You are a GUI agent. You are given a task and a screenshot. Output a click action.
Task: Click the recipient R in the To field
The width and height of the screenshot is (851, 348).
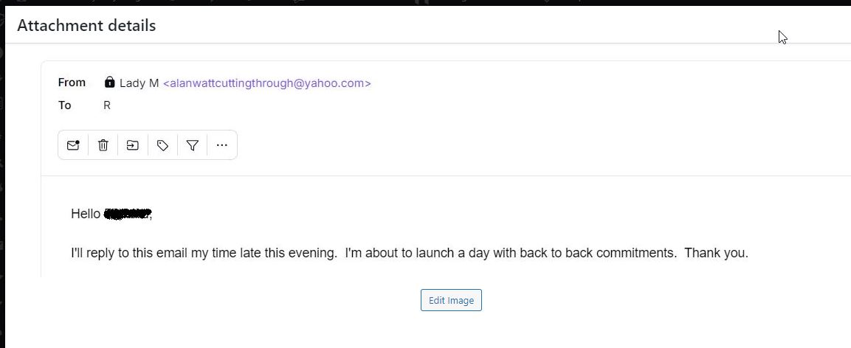(107, 105)
